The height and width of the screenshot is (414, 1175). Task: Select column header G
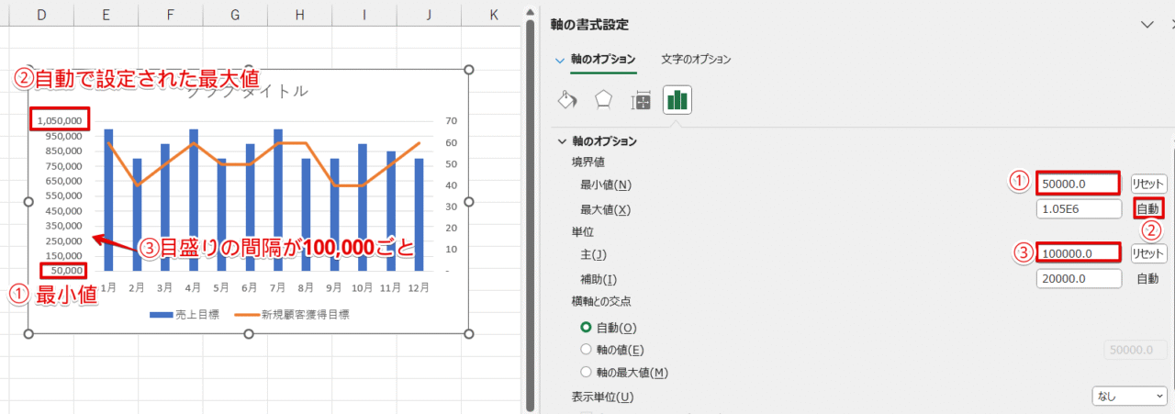point(236,15)
